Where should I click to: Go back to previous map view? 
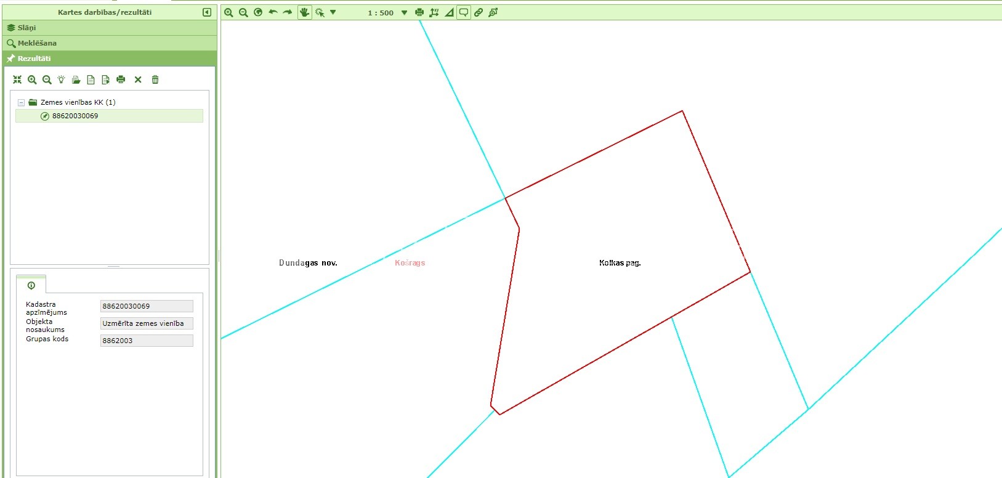point(273,12)
